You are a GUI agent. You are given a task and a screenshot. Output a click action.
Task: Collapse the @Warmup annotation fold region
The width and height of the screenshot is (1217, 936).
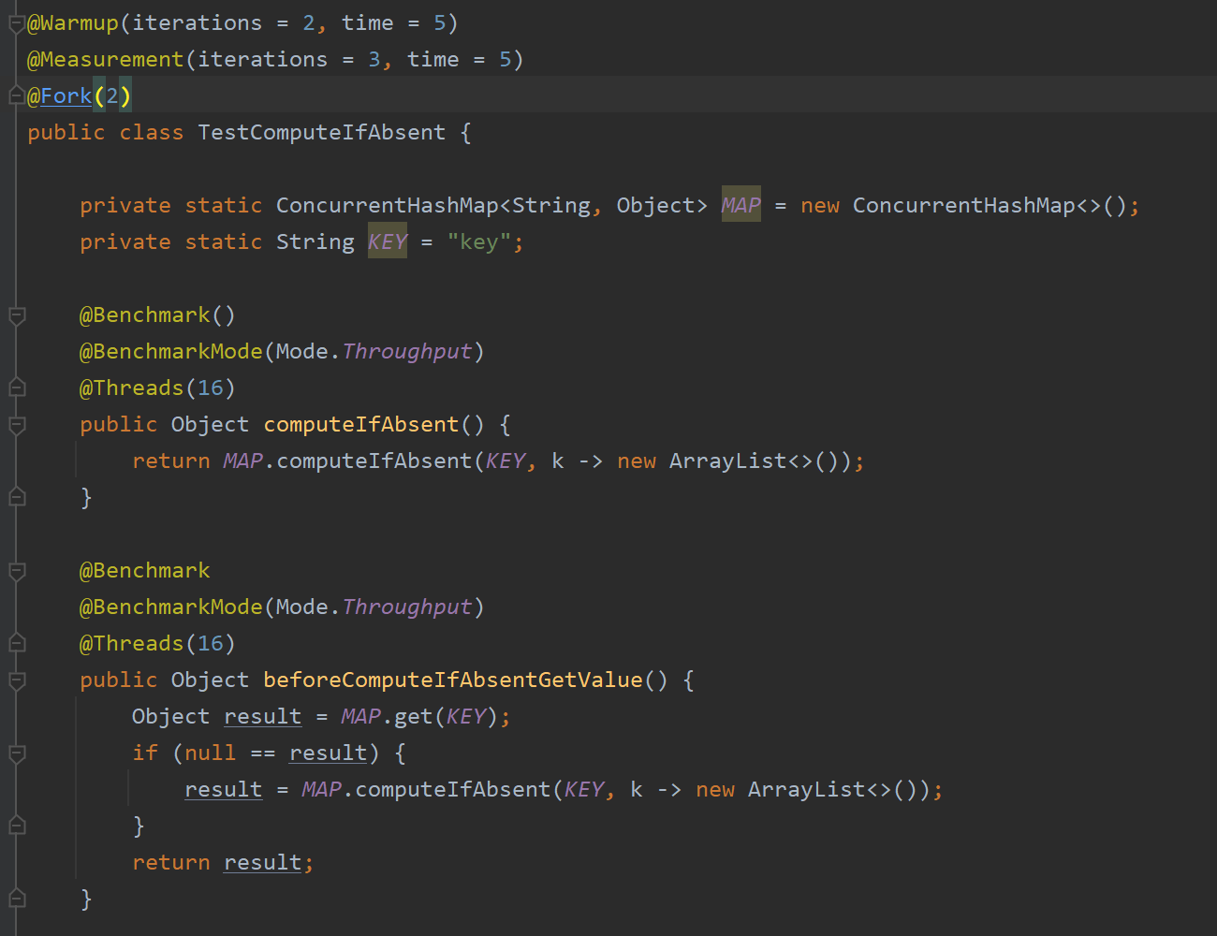click(x=16, y=22)
